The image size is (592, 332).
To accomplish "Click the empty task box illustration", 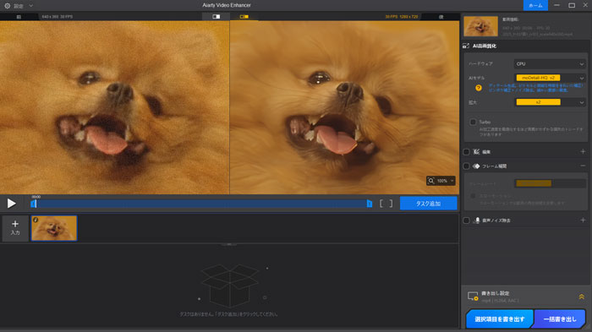I will point(229,286).
